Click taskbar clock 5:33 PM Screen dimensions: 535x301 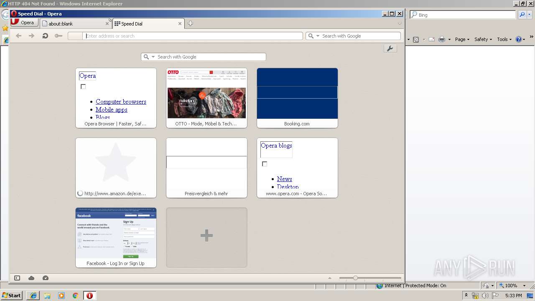[514, 296]
